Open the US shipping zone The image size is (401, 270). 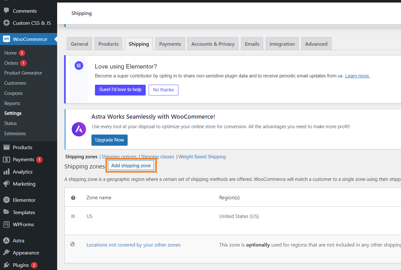tap(90, 216)
